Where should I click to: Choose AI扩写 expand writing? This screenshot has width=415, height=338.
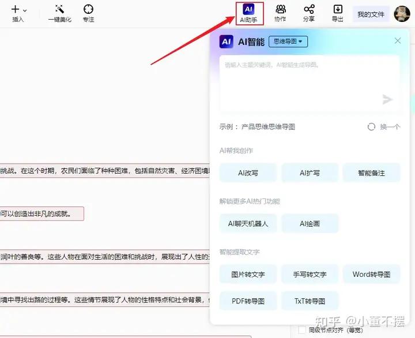[310, 173]
